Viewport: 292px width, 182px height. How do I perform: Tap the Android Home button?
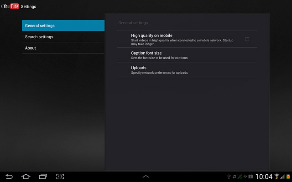coord(26,176)
